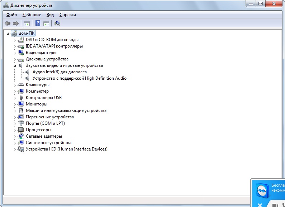This screenshot has height=207, width=285.
Task: Click the Сетевые адаптеры network icon
Action: [x=21, y=136]
